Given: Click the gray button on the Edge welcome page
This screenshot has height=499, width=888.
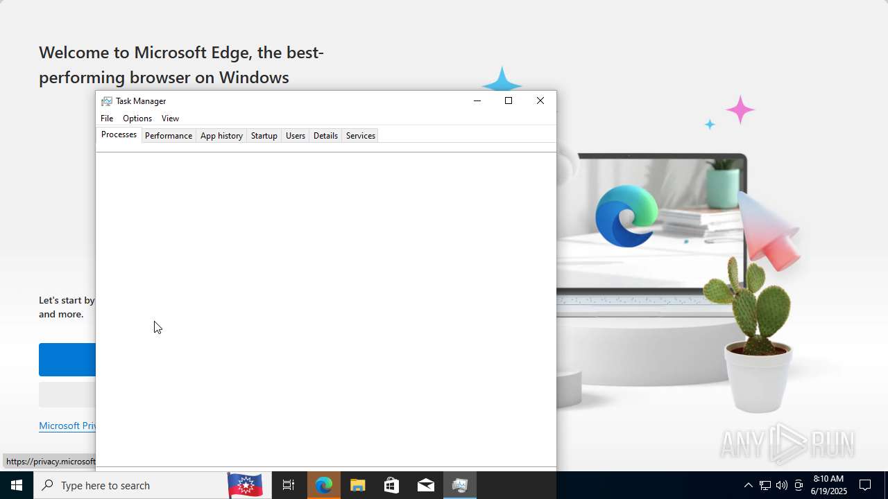Looking at the screenshot, I should (67, 394).
